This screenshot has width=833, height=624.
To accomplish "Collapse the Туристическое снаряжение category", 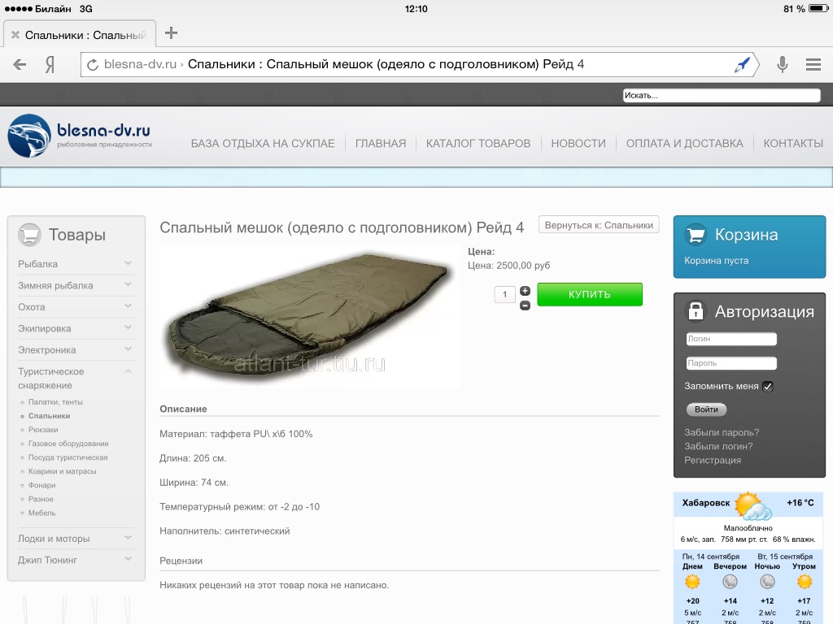I will [x=128, y=371].
